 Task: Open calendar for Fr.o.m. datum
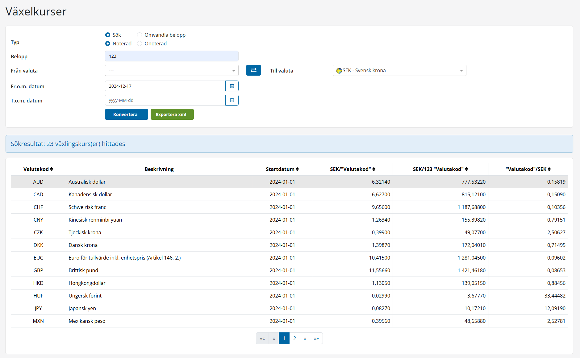(x=232, y=86)
